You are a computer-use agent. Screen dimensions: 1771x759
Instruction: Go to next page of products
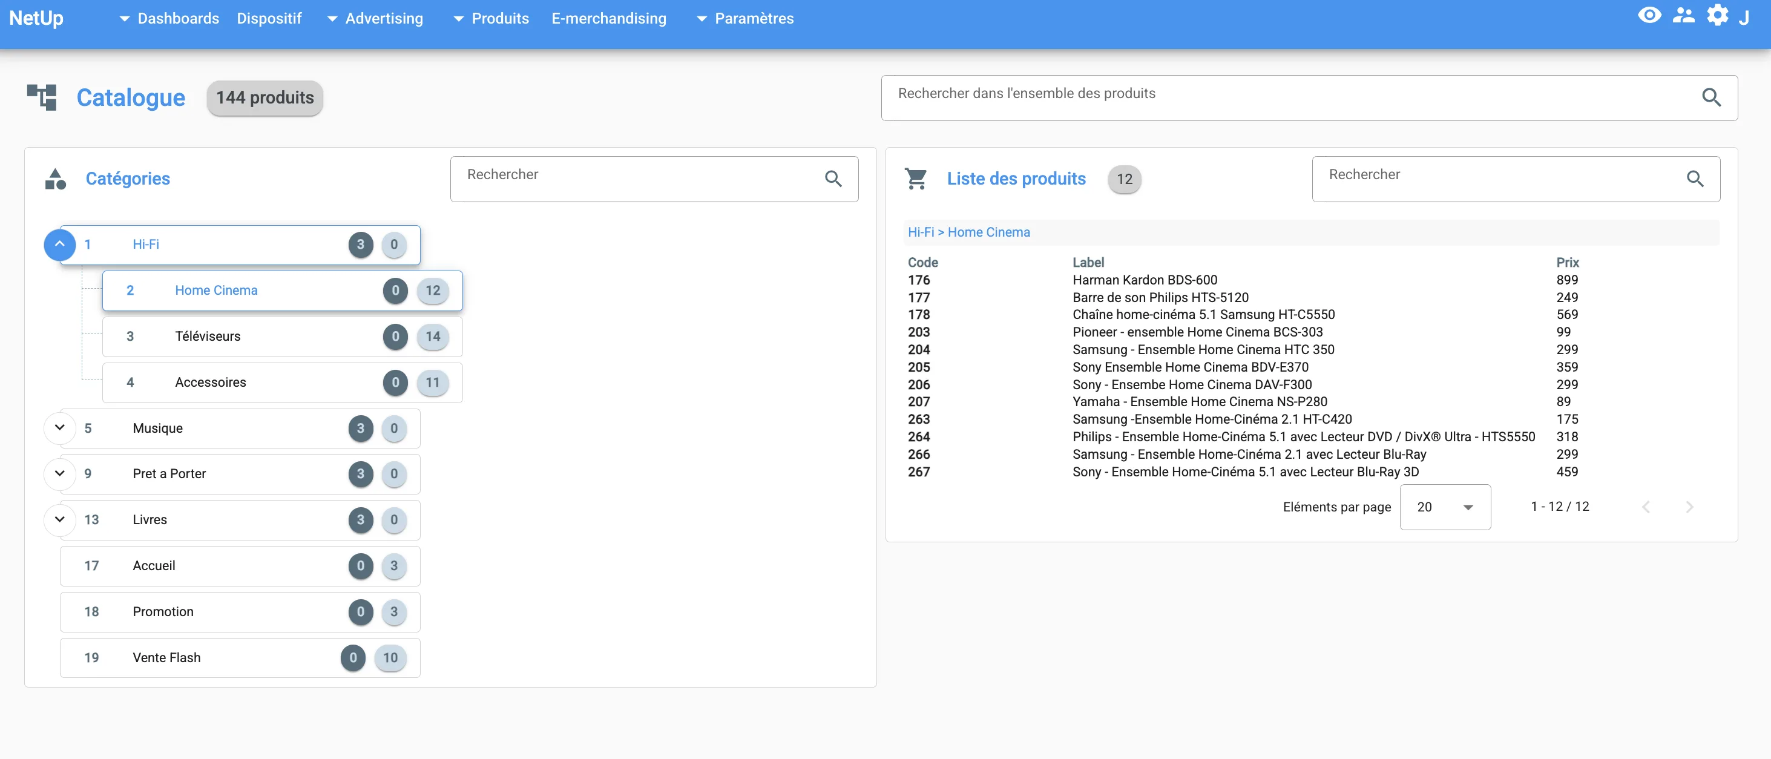(1689, 507)
